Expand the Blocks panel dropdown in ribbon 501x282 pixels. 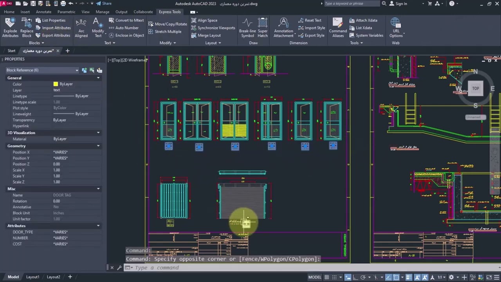(x=36, y=43)
